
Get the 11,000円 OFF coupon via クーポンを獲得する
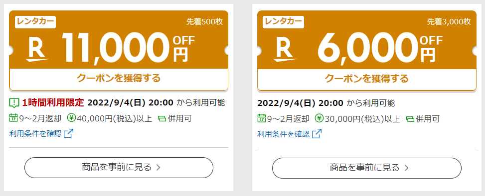pyautogui.click(x=119, y=79)
